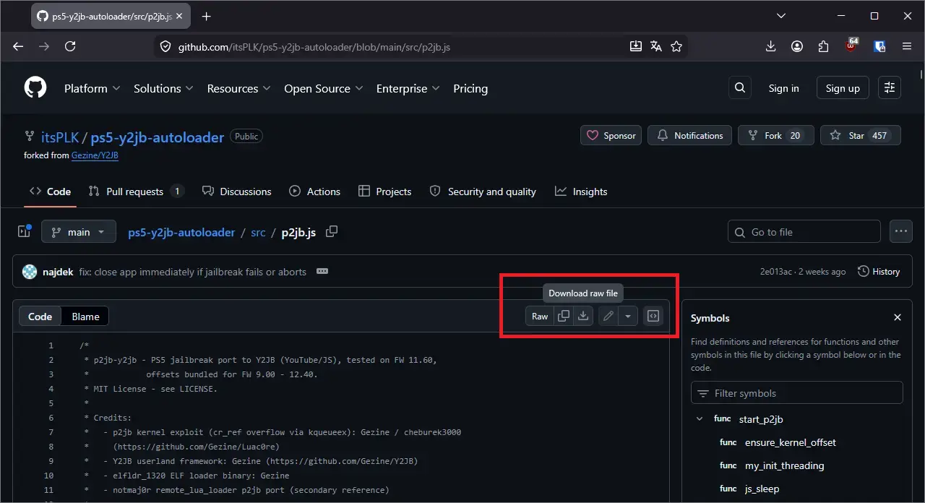This screenshot has height=503, width=925.
Task: Open the itsPLK owner link
Action: coord(60,137)
